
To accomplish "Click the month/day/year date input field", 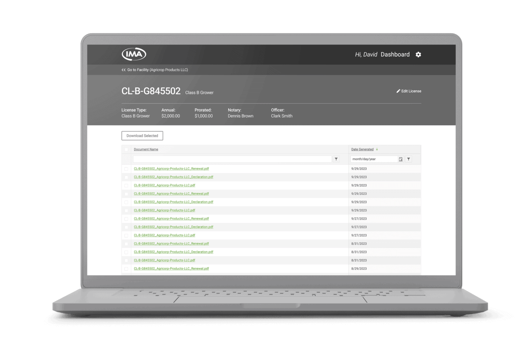I will coord(373,159).
